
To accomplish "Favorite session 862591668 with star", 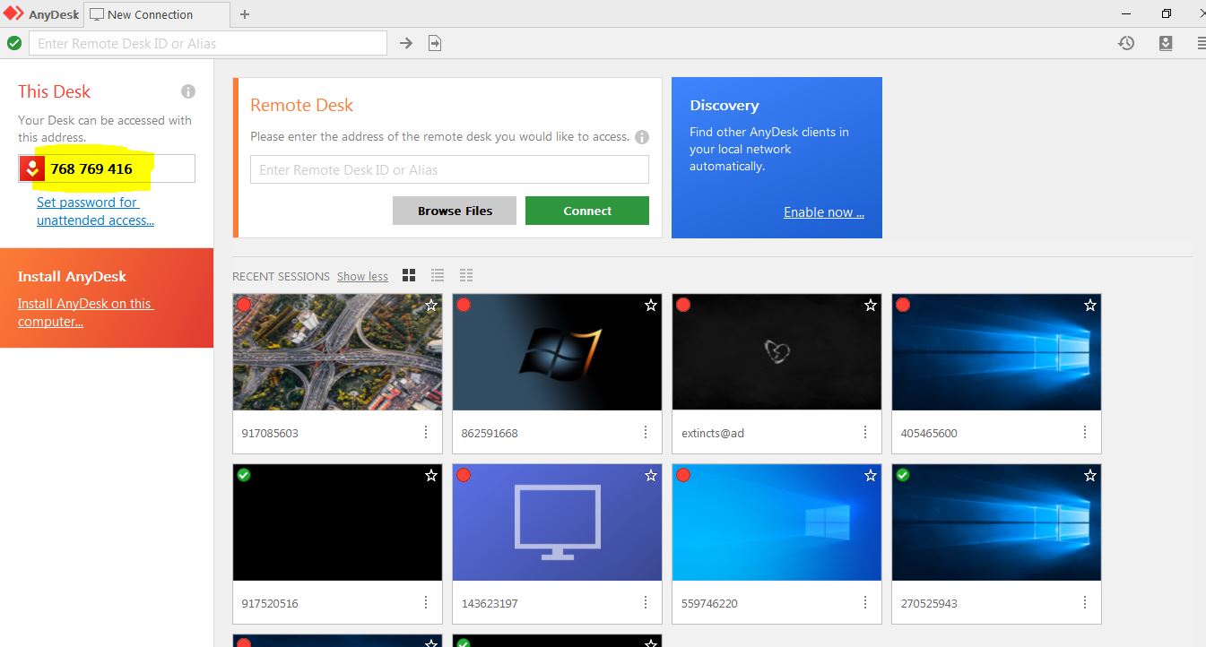I will 651,306.
